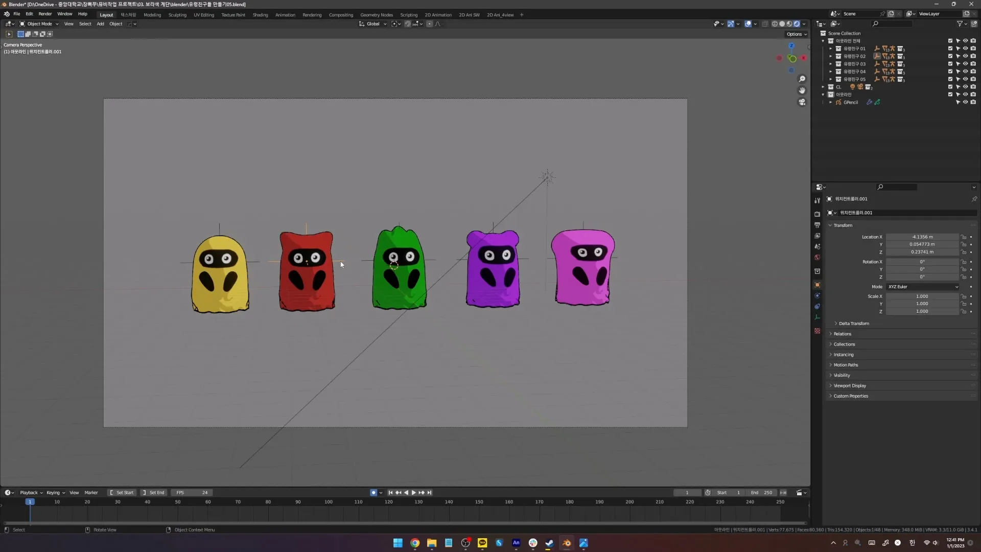Open the Render menu
Screen dimensions: 981x552
(45, 14)
